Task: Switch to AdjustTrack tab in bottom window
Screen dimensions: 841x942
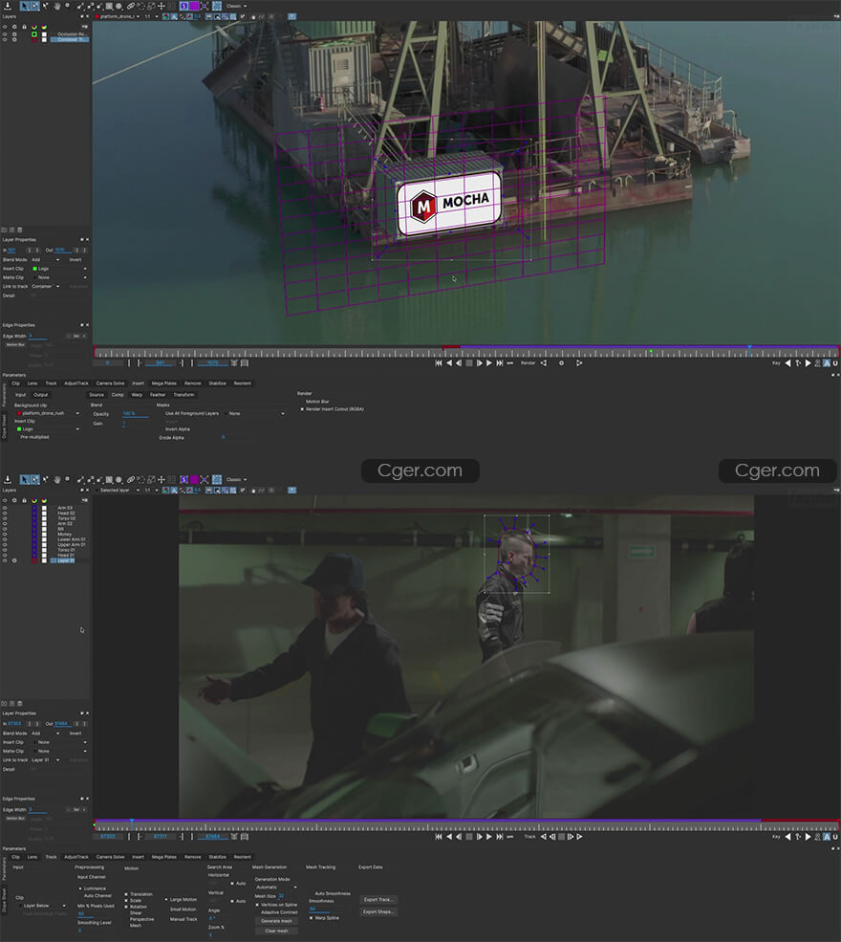Action: (x=76, y=857)
